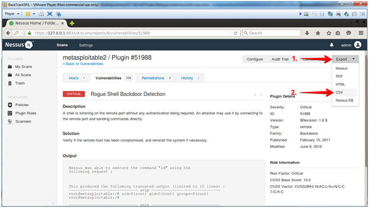Click the Policies shield icon

tap(10, 105)
